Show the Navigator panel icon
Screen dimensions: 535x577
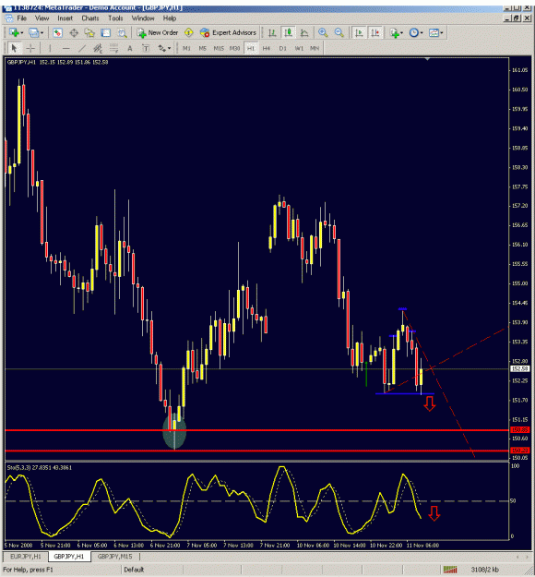pyautogui.click(x=89, y=32)
